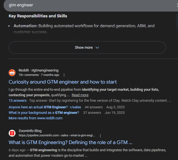Expand the AI overview with Show more
178x160 pixels.
(x=87, y=47)
